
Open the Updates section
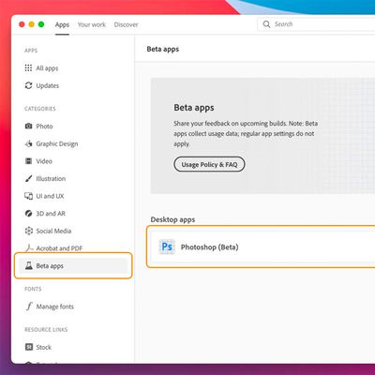[x=47, y=85]
